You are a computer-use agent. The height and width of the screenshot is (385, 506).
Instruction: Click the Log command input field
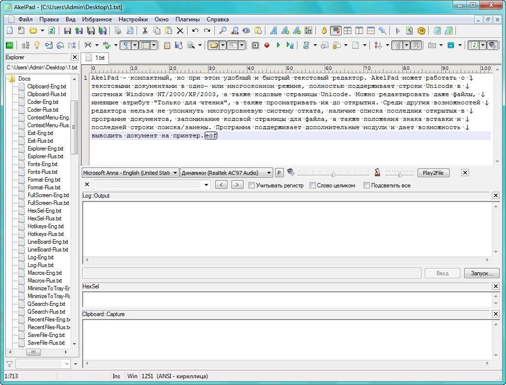tap(252, 273)
